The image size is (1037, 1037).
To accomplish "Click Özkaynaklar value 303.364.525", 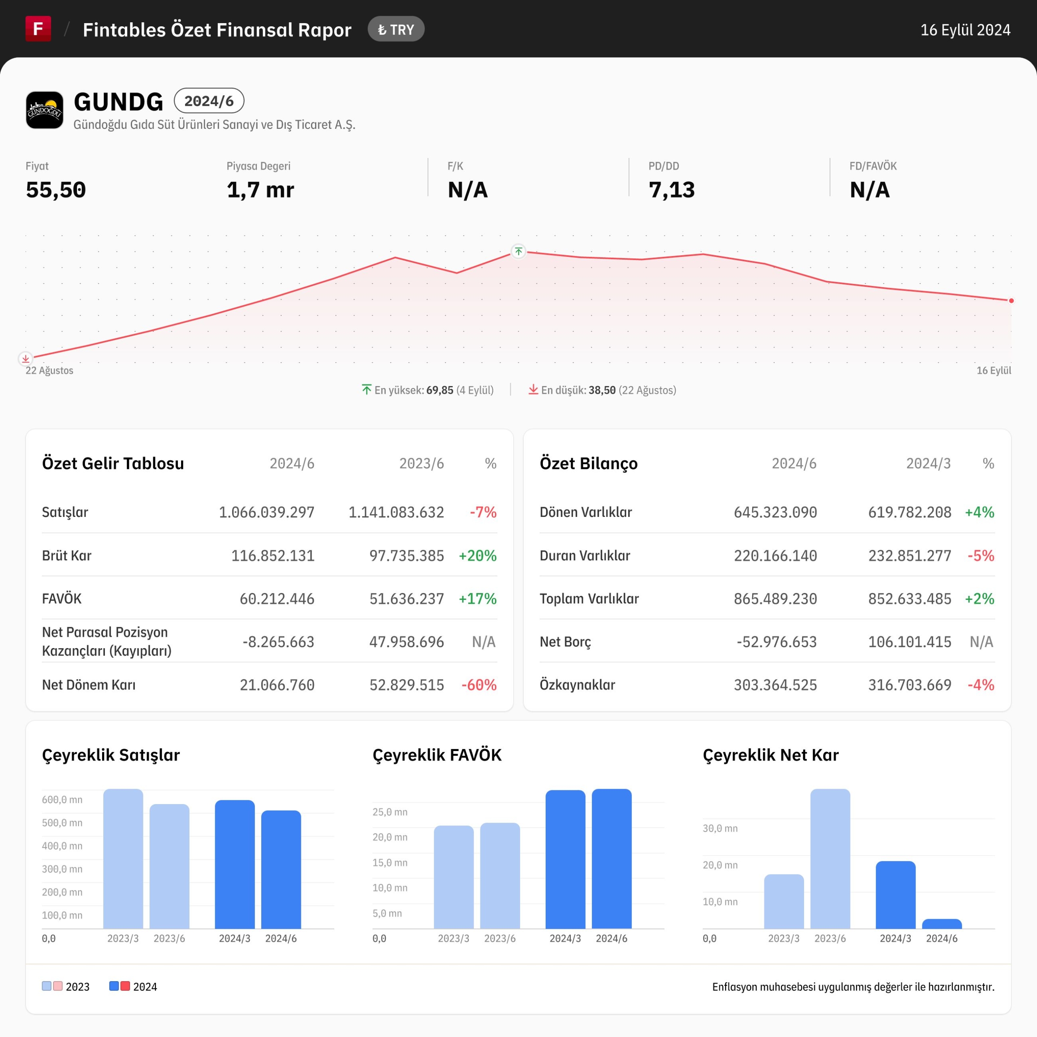I will 775,685.
